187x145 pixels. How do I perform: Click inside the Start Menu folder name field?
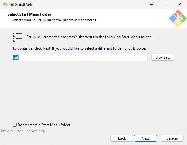(x=80, y=57)
